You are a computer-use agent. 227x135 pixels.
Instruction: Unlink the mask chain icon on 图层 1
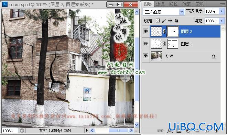[x=164, y=44]
